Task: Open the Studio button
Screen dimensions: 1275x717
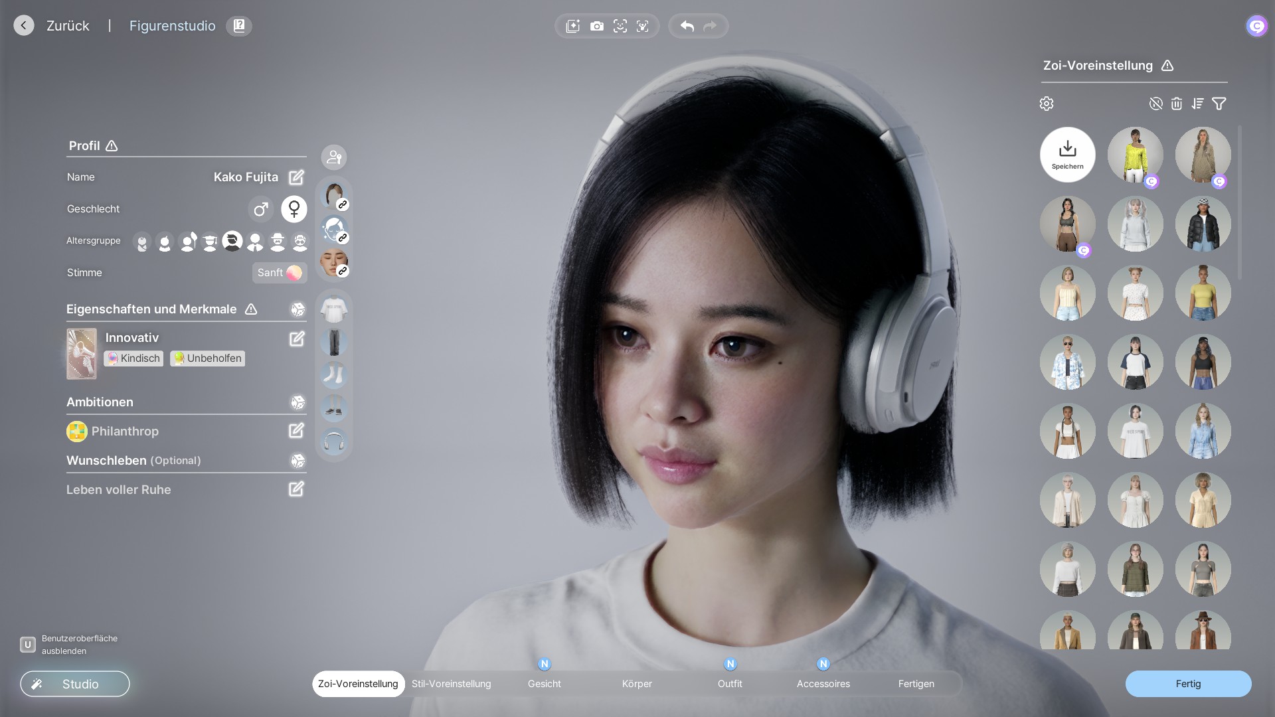Action: (x=75, y=684)
